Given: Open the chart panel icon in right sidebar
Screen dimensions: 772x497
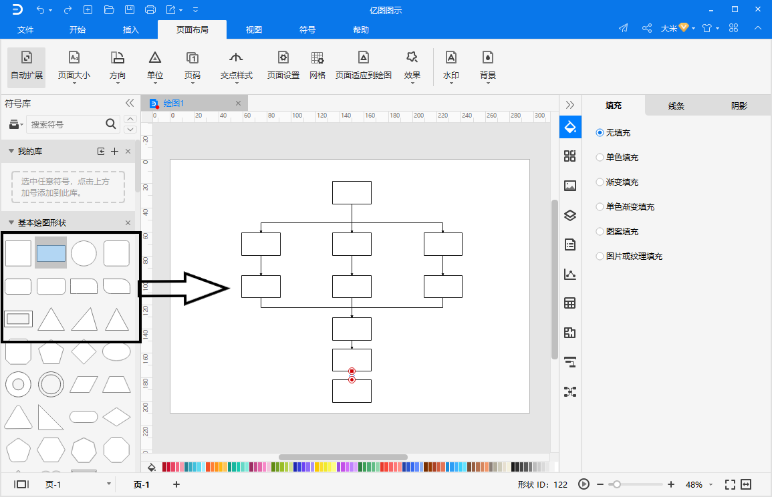Looking at the screenshot, I should pyautogui.click(x=570, y=274).
